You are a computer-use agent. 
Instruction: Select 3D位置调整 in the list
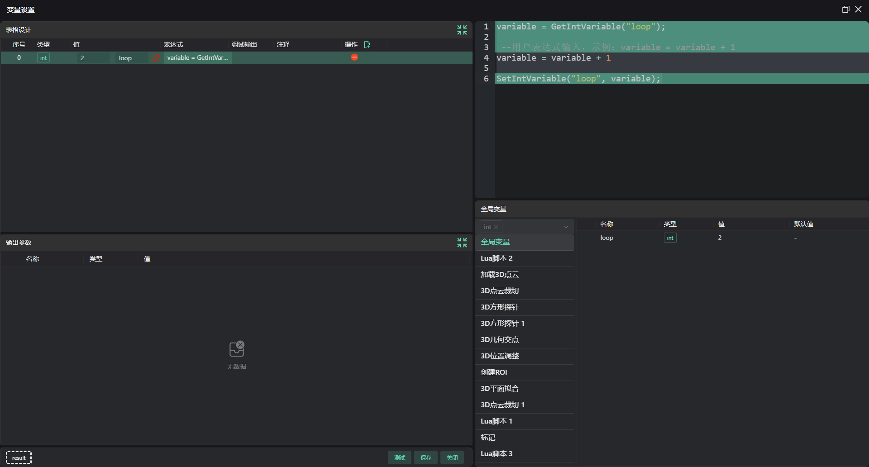coord(525,356)
